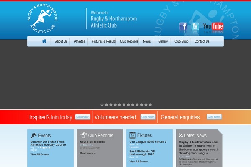Screen dimensions: 251x167
Task: Select the second slideshow dot
Action: click(x=106, y=105)
